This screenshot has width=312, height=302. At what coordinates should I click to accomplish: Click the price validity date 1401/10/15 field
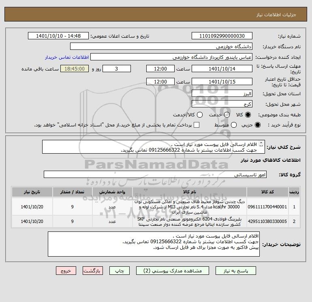pos(222,81)
